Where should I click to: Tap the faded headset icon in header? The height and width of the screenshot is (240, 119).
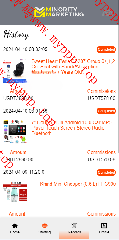coord(108,13)
